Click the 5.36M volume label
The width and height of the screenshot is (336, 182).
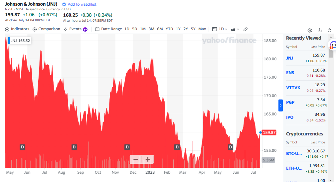pyautogui.click(x=268, y=160)
